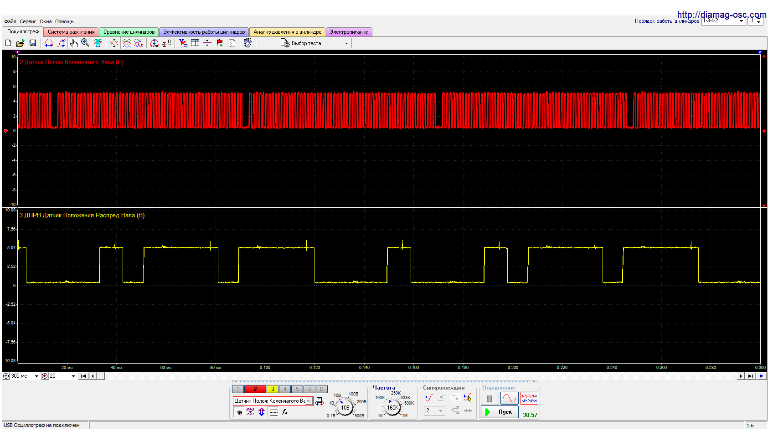Click the filter settings icon
This screenshot has width=773, height=431.
tap(183, 43)
